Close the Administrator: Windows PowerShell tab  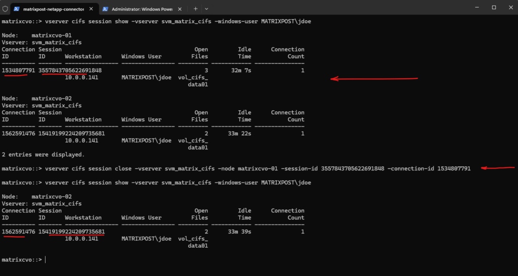click(x=179, y=9)
